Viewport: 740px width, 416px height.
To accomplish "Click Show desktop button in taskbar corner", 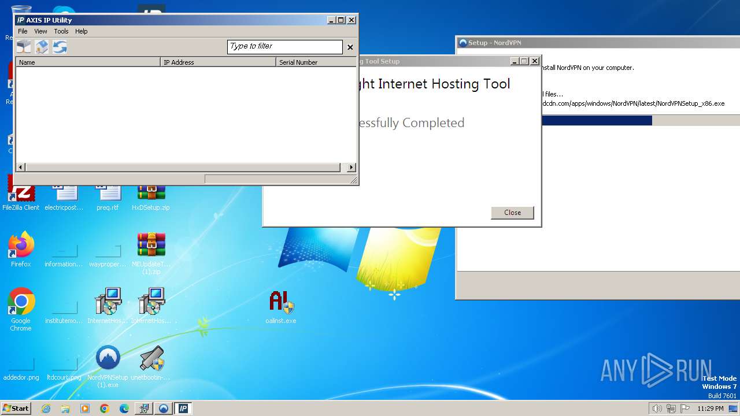I will 733,408.
